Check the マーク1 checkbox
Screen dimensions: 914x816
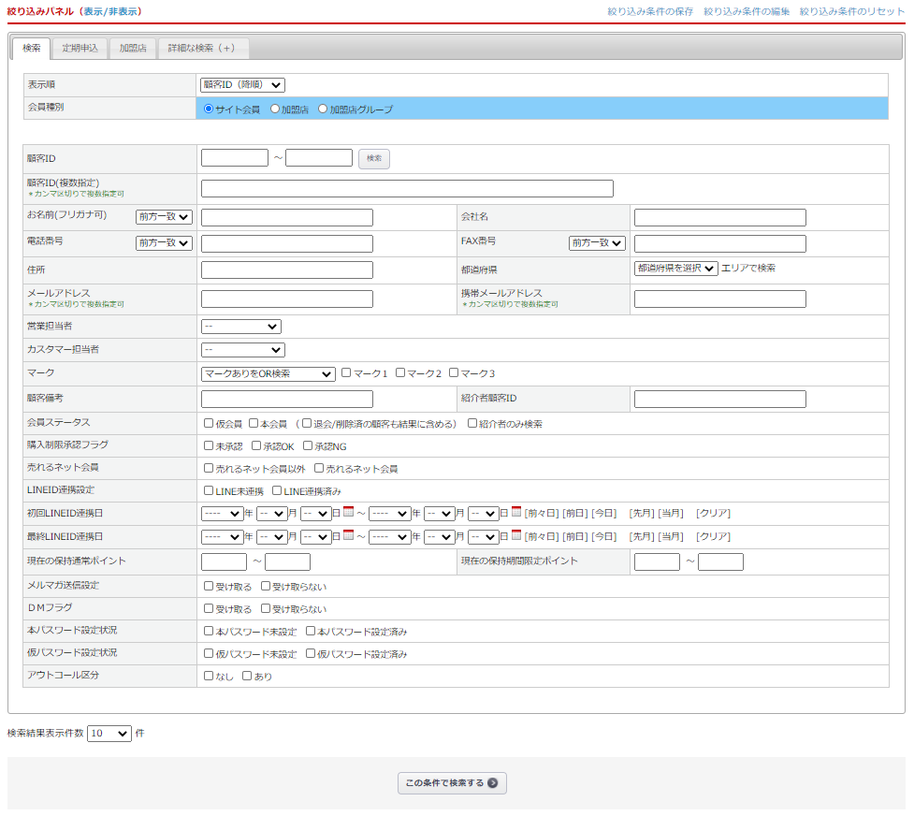tap(346, 372)
